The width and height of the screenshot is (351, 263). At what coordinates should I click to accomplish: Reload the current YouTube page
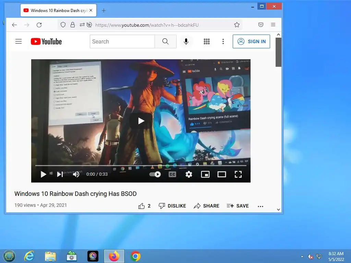click(39, 25)
